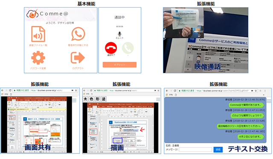Select the 色 color tool button
The width and height of the screenshot is (273, 159).
click(x=91, y=99)
